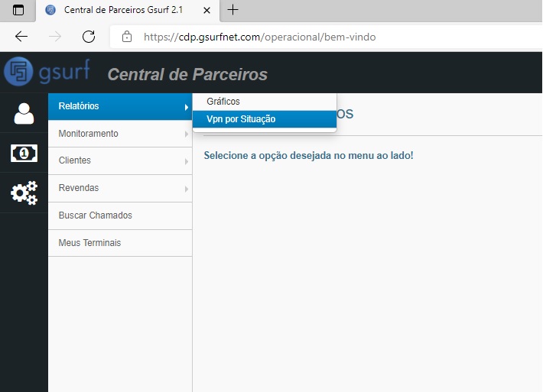Expand the Revendas submenu arrow
543x392 pixels.
coord(187,189)
